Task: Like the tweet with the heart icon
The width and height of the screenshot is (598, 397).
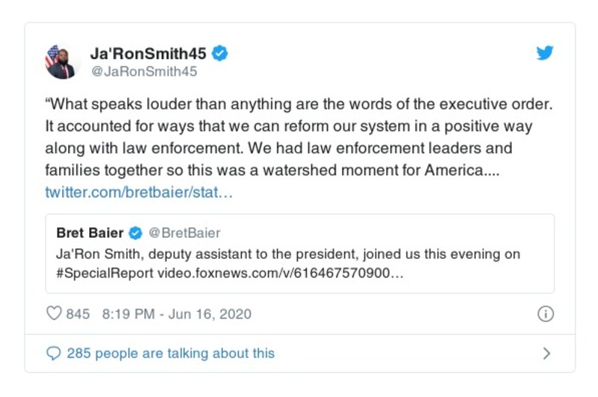Action: click(x=54, y=314)
